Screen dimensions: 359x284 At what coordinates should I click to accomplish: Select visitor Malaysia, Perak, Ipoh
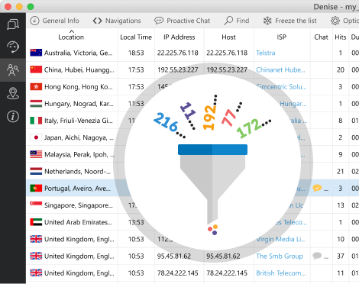pos(79,154)
